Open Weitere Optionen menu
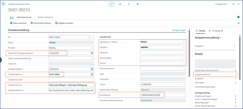This screenshot has height=109, width=243. click(x=45, y=17)
